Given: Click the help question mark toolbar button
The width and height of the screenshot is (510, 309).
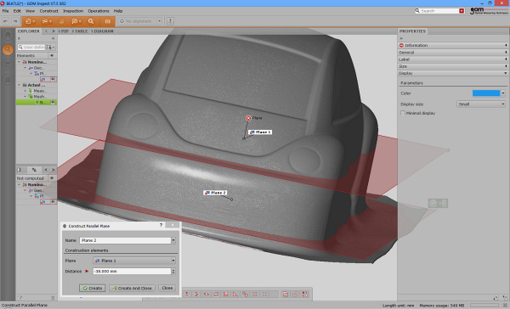Looking at the screenshot, I should point(170,21).
